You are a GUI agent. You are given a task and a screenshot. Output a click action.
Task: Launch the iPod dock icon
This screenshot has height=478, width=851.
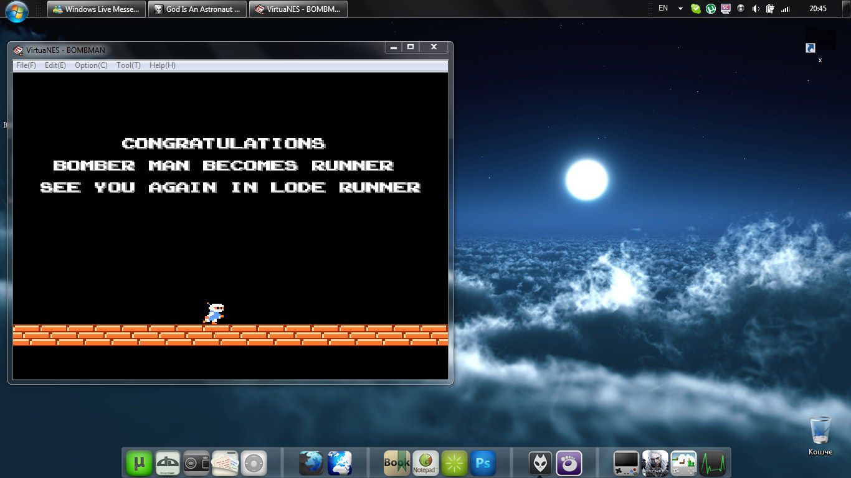coord(254,463)
